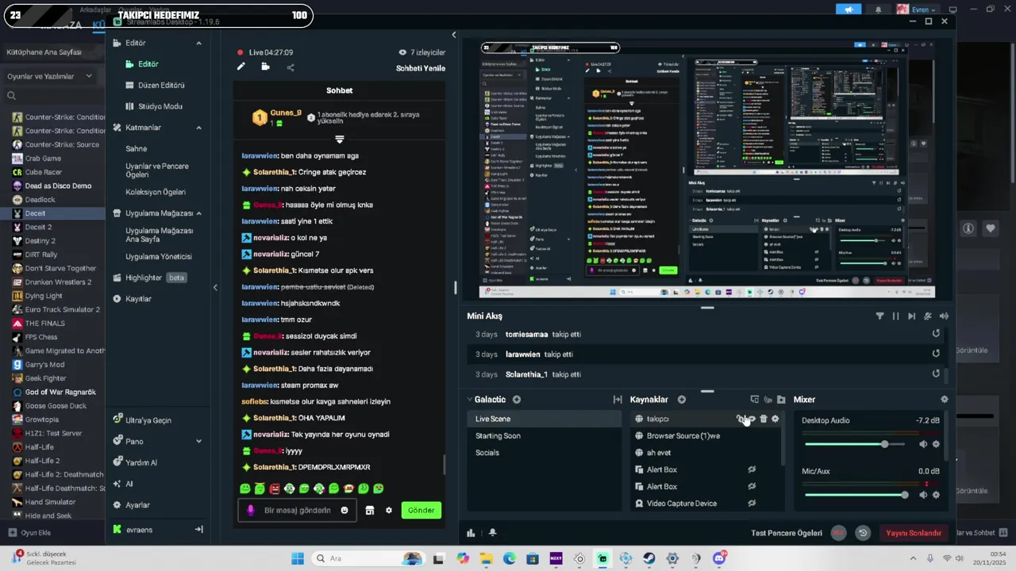This screenshot has width=1016, height=571.
Task: Toggle visibility of takipci source
Action: point(752,419)
